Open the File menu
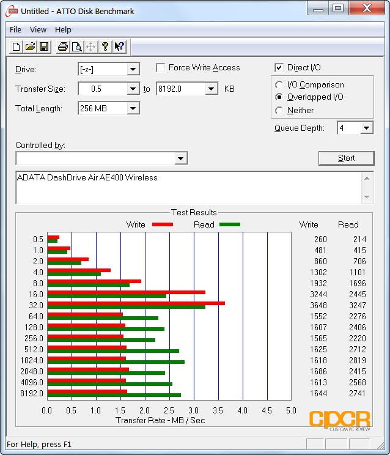 point(15,29)
